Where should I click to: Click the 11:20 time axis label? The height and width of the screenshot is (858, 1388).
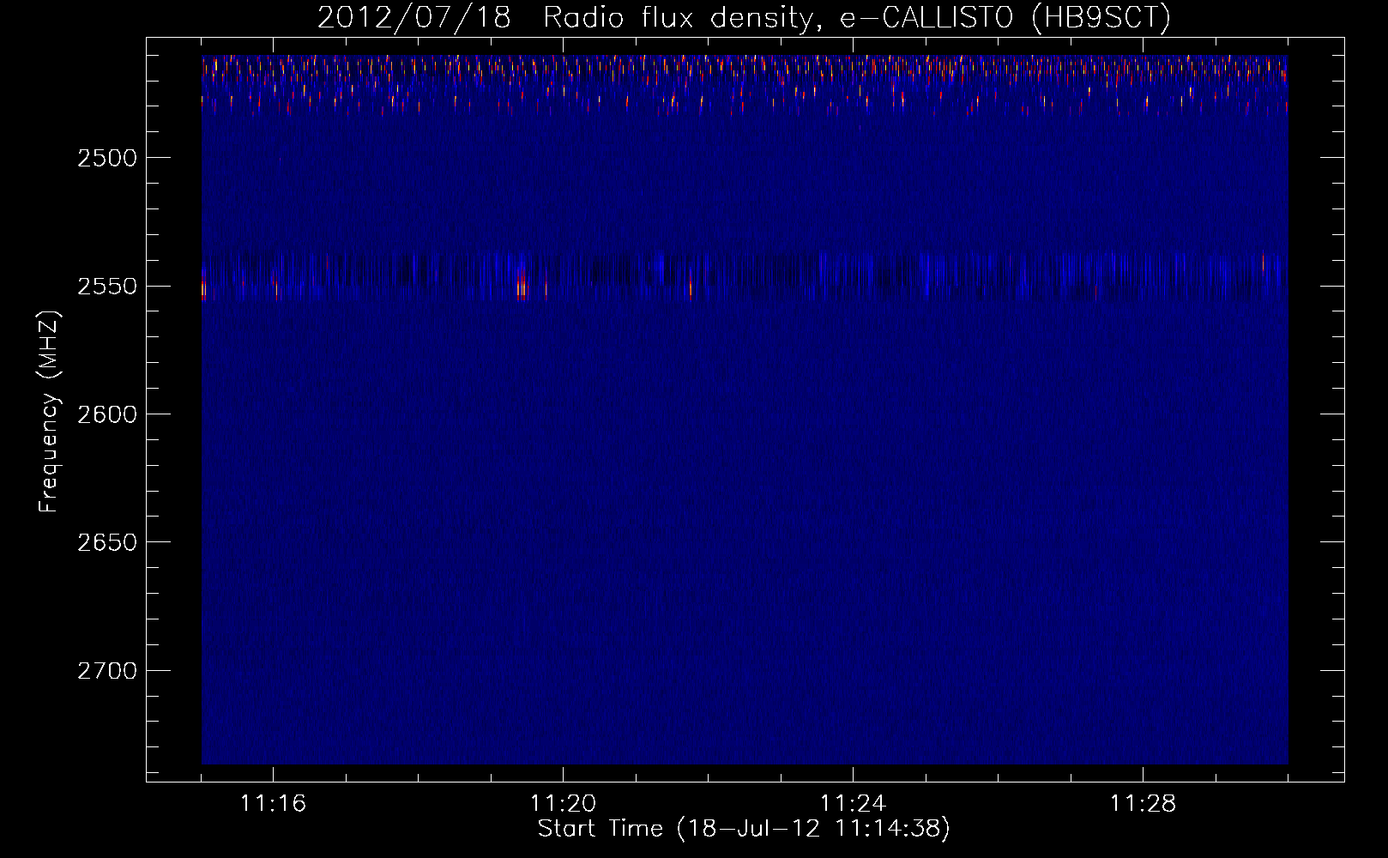pyautogui.click(x=564, y=804)
